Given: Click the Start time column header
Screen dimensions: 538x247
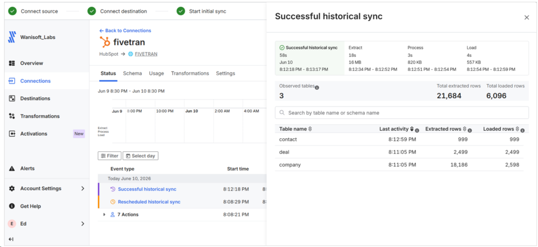Looking at the screenshot, I should 238,169.
